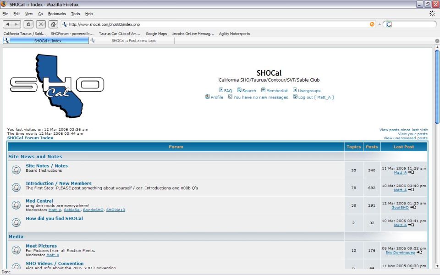This screenshot has width=440, height=275.
Task: Click the page vertical scrollbar thumb
Action: pyautogui.click(x=437, y=87)
